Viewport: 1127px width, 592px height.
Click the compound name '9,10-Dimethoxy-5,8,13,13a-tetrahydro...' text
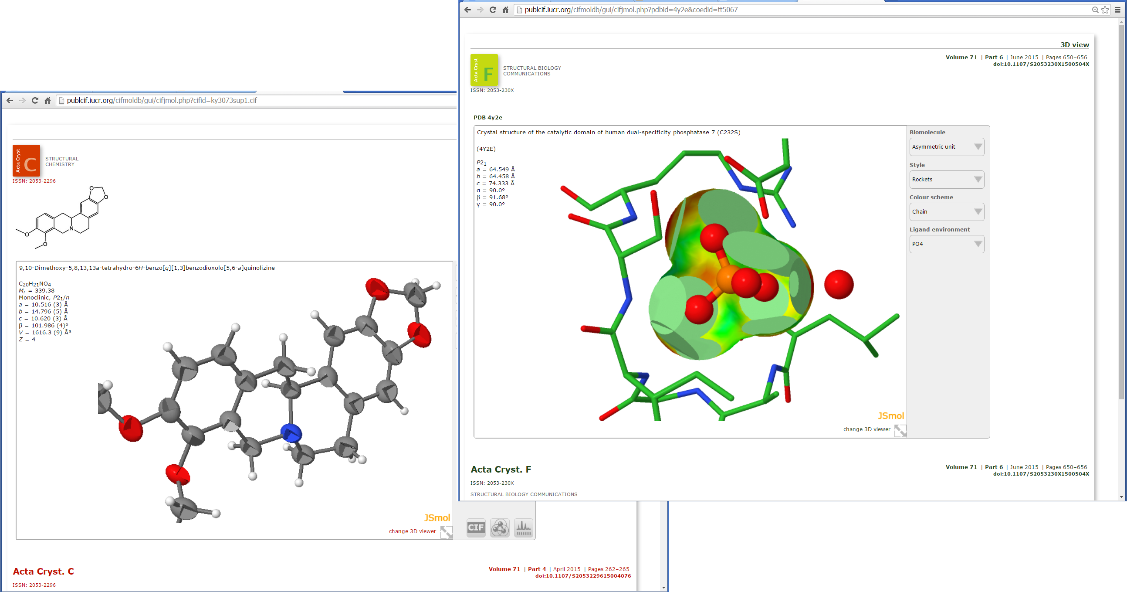146,268
